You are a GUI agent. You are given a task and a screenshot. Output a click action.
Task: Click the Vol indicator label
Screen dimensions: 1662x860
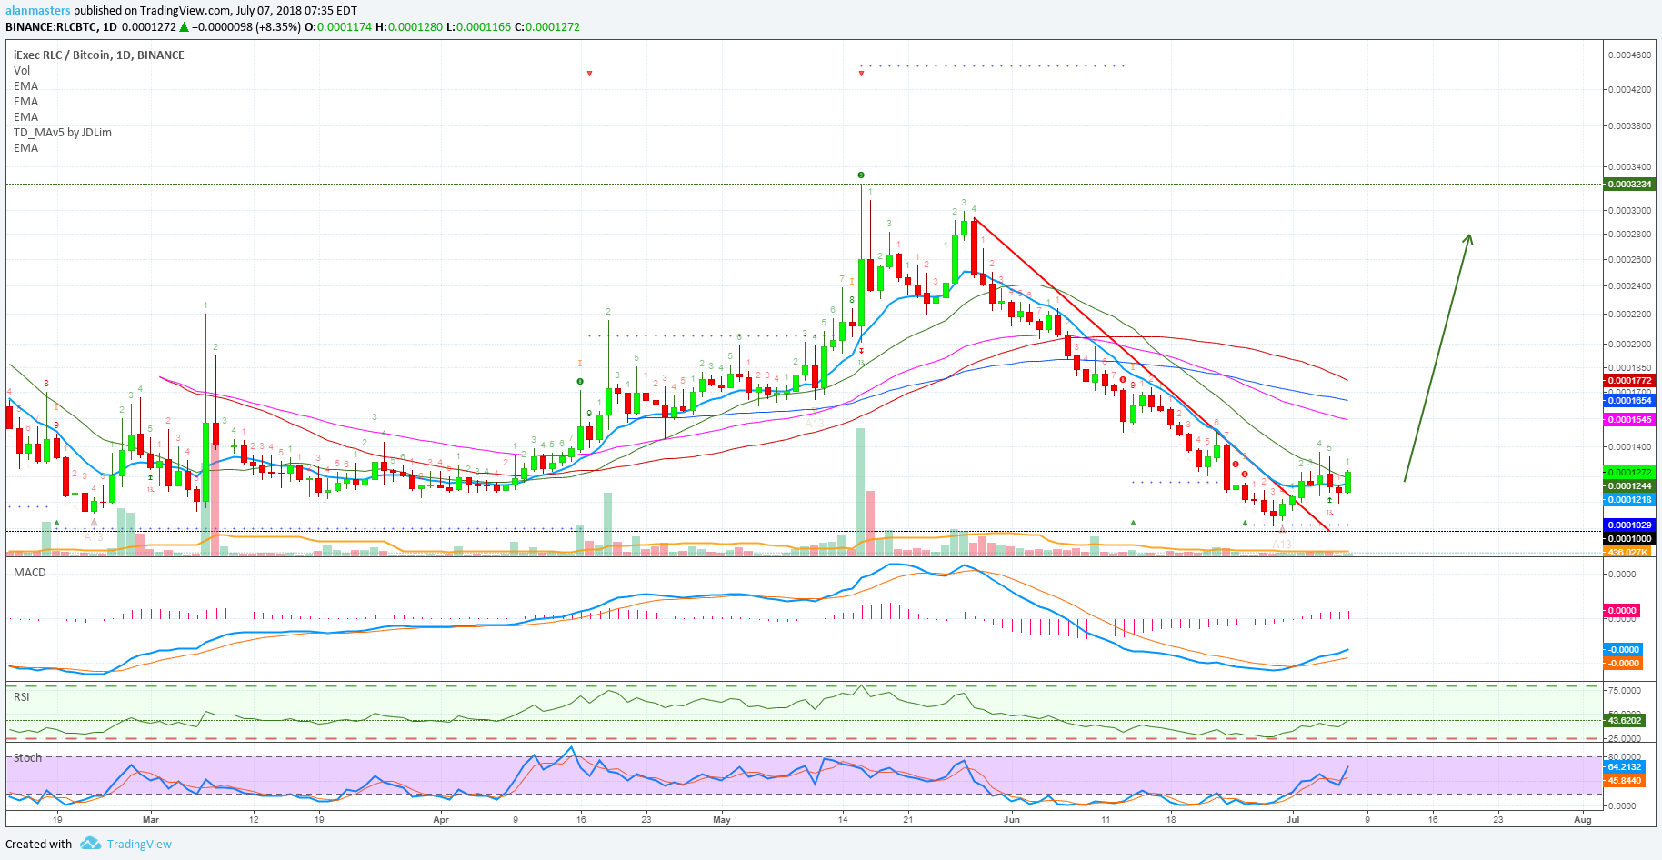[22, 71]
